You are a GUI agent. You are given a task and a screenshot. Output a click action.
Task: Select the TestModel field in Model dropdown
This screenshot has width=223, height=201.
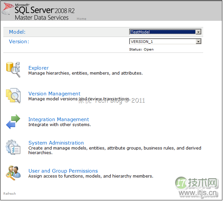[162, 32]
